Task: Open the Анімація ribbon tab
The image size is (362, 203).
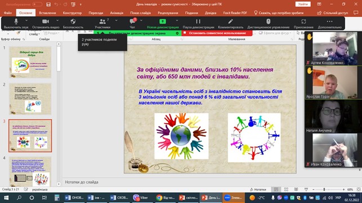Action: pos(117,13)
